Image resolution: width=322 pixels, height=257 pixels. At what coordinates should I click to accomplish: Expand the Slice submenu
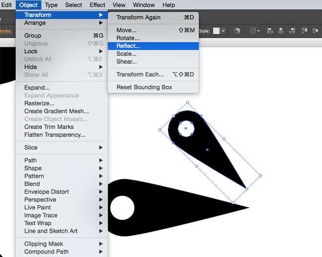pos(62,147)
